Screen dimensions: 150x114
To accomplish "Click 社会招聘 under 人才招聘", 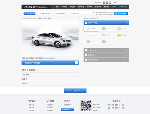I will tap(50, 105).
